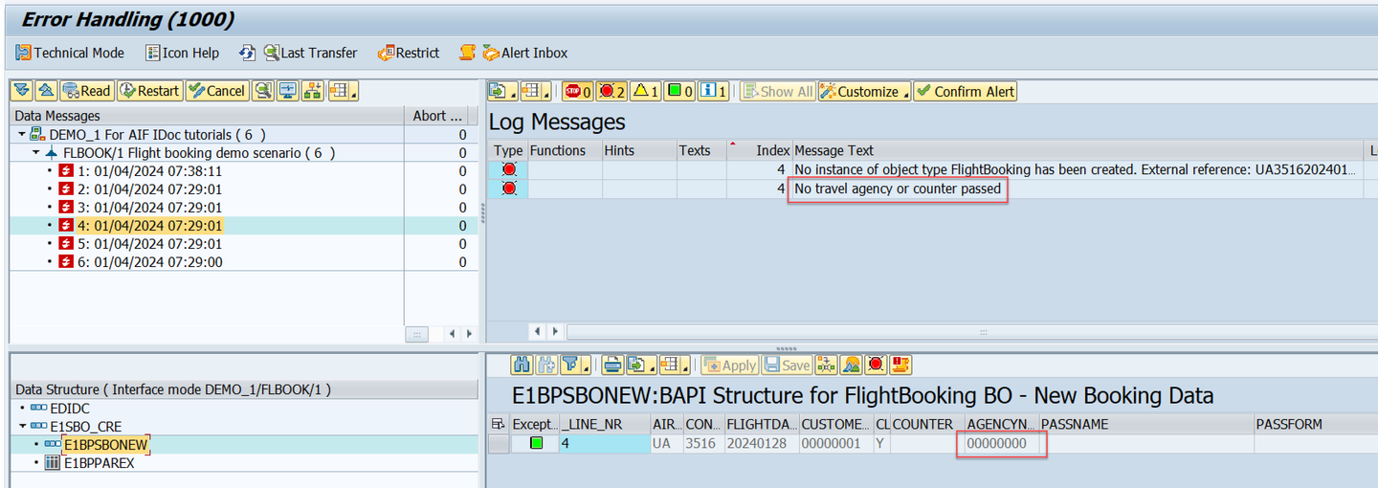
Task: Click the Cancel button in Data Messages toolbar
Action: click(216, 91)
